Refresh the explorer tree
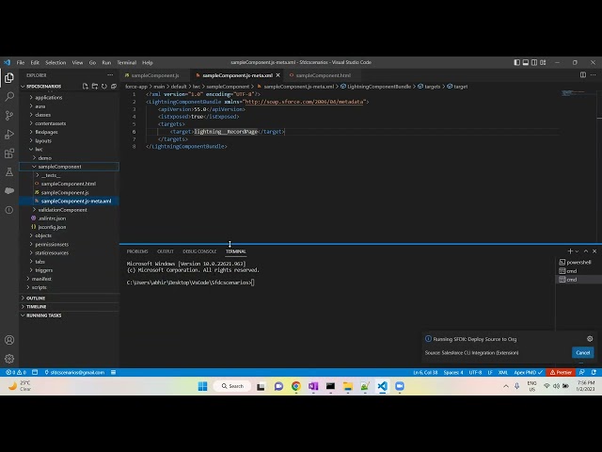This screenshot has width=602, height=452. [x=104, y=87]
